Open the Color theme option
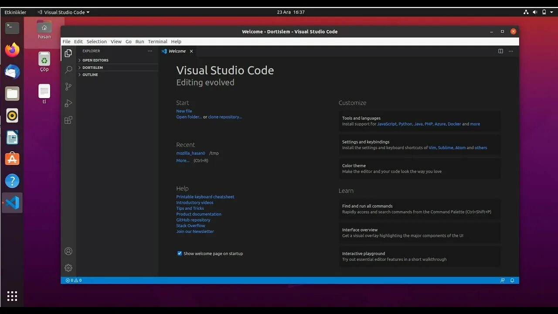Viewport: 558px width, 314px height. click(x=420, y=168)
